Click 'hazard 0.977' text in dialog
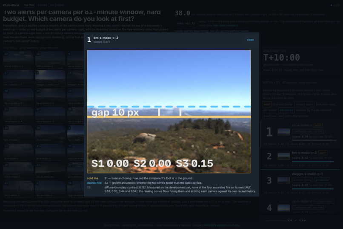Image resolution: width=343 pixels, height=229 pixels. [102, 42]
